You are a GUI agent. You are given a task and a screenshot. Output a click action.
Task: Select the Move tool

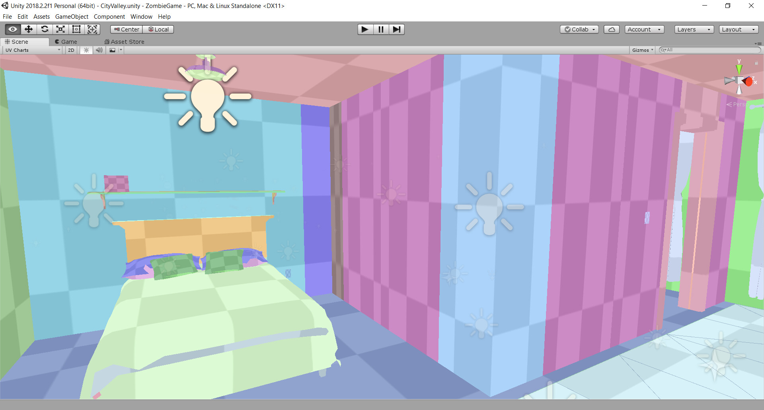tap(28, 29)
